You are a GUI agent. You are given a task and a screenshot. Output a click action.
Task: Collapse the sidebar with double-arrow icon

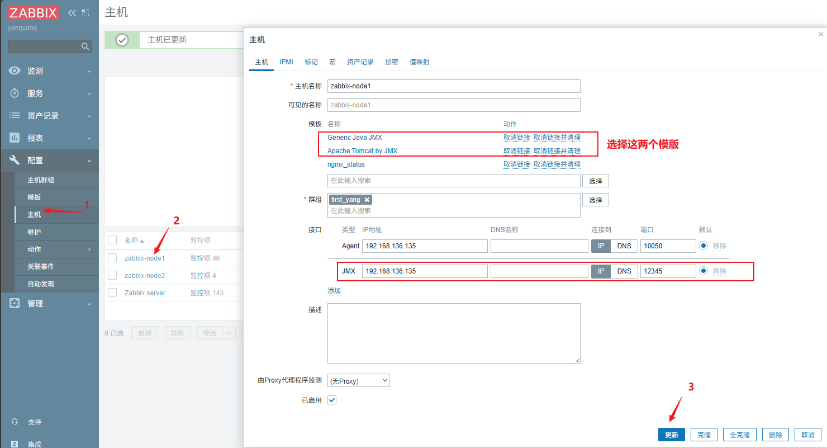point(72,12)
